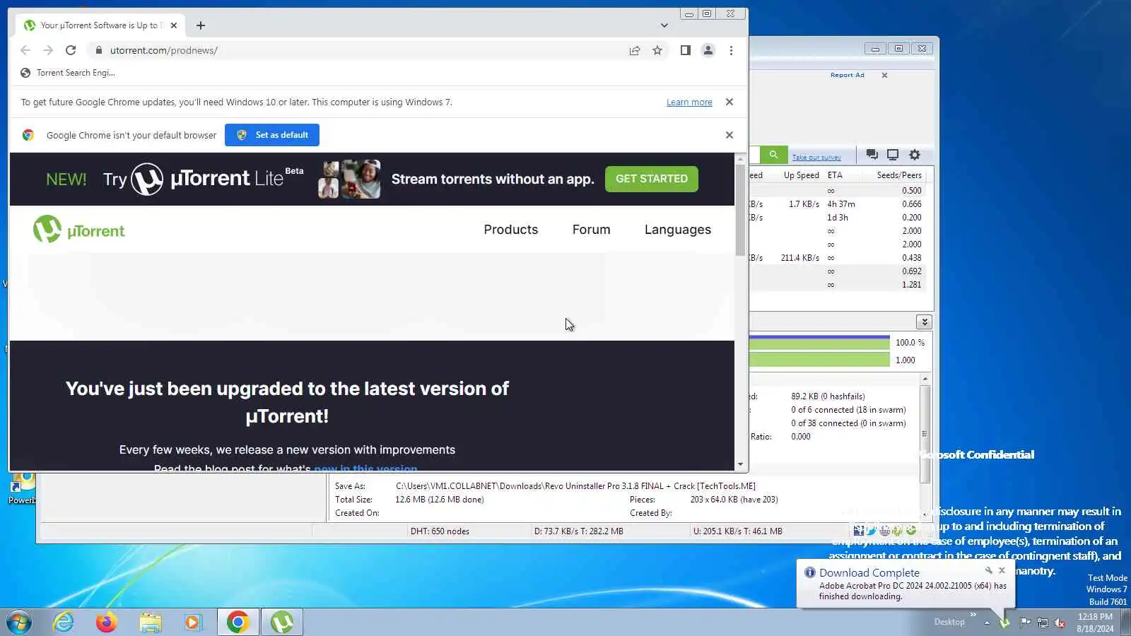Open the notification's wrench options icon
Image resolution: width=1131 pixels, height=636 pixels.
(988, 570)
